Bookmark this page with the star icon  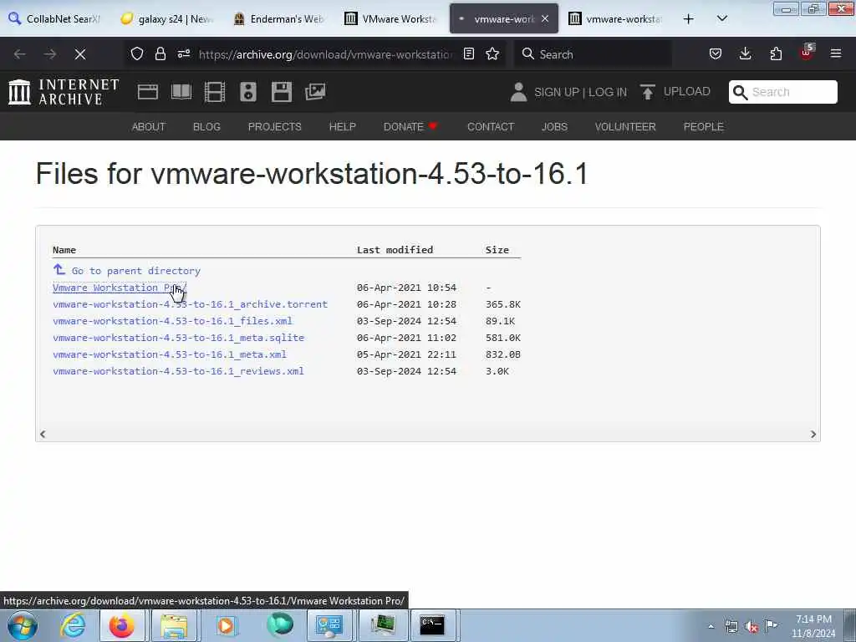pos(492,53)
